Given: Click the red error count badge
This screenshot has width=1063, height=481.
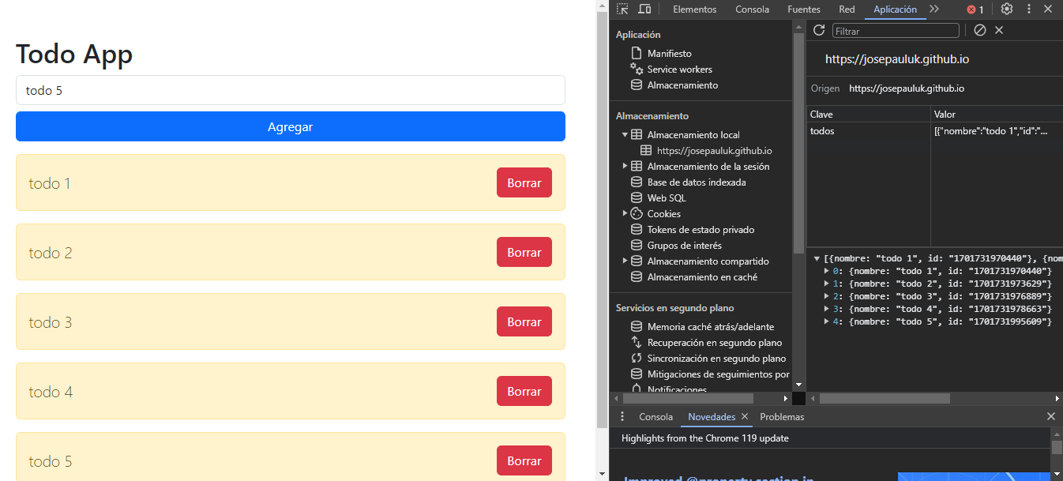Looking at the screenshot, I should (x=975, y=9).
